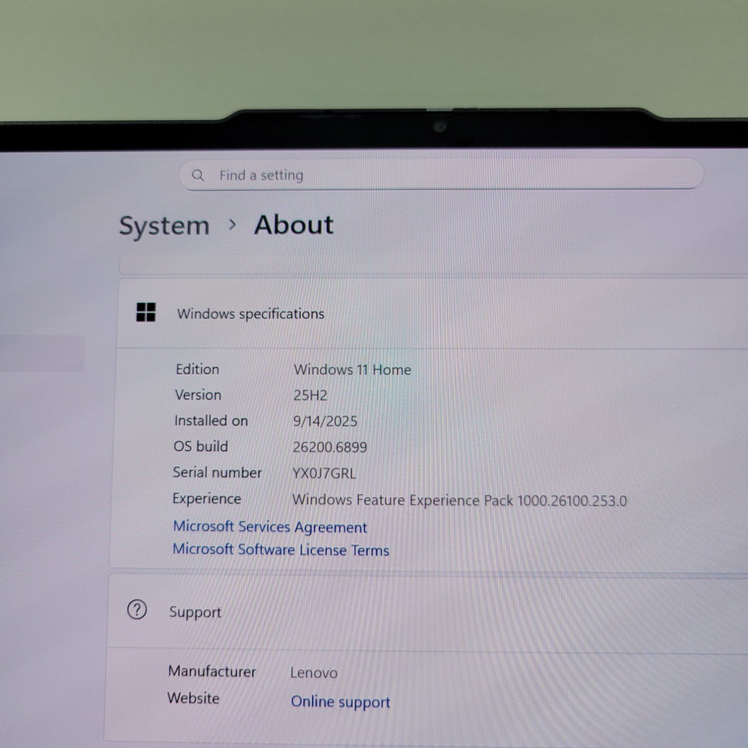Select the Windows Feature Experience Pack value
The height and width of the screenshot is (748, 748).
459,500
